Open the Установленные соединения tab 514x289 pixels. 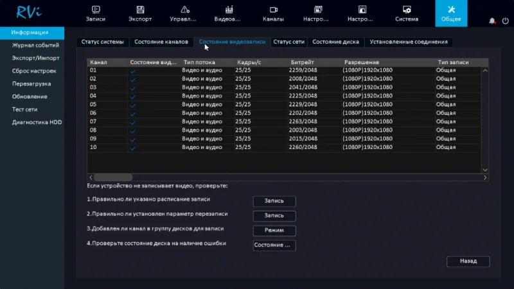pos(409,42)
